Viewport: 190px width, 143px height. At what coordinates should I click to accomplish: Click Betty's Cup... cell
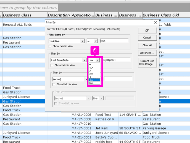point(107,137)
